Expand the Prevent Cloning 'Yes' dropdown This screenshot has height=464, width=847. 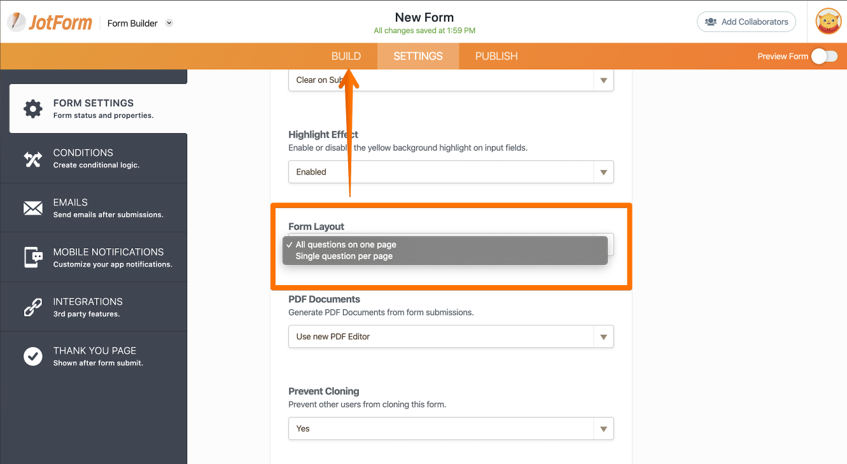coord(451,428)
